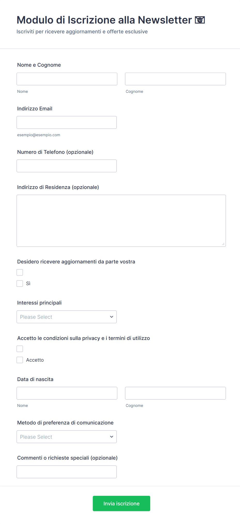Image resolution: width=240 pixels, height=524 pixels.
Task: Submit with the Invia iscrizione button
Action: tap(122, 503)
